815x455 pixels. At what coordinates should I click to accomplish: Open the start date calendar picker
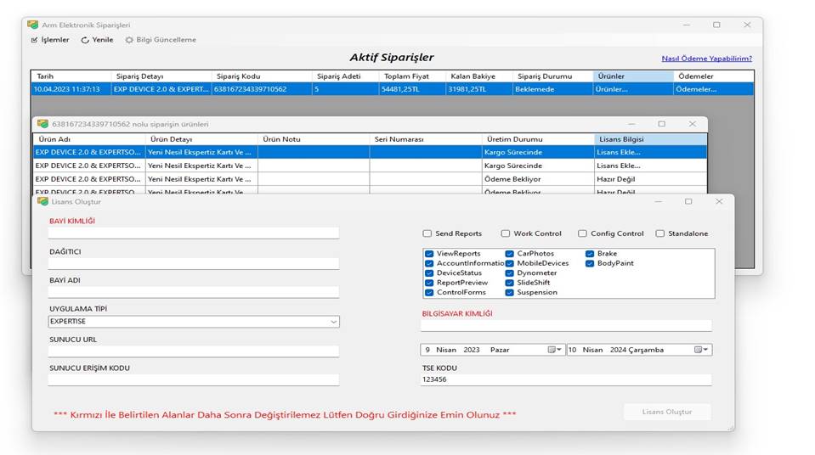tap(553, 350)
